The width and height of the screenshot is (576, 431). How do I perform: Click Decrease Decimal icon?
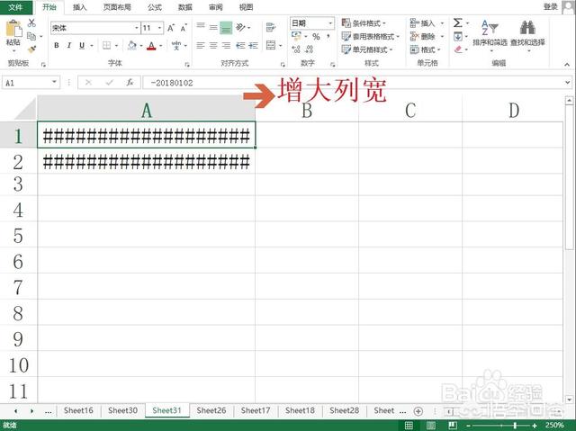coord(310,49)
